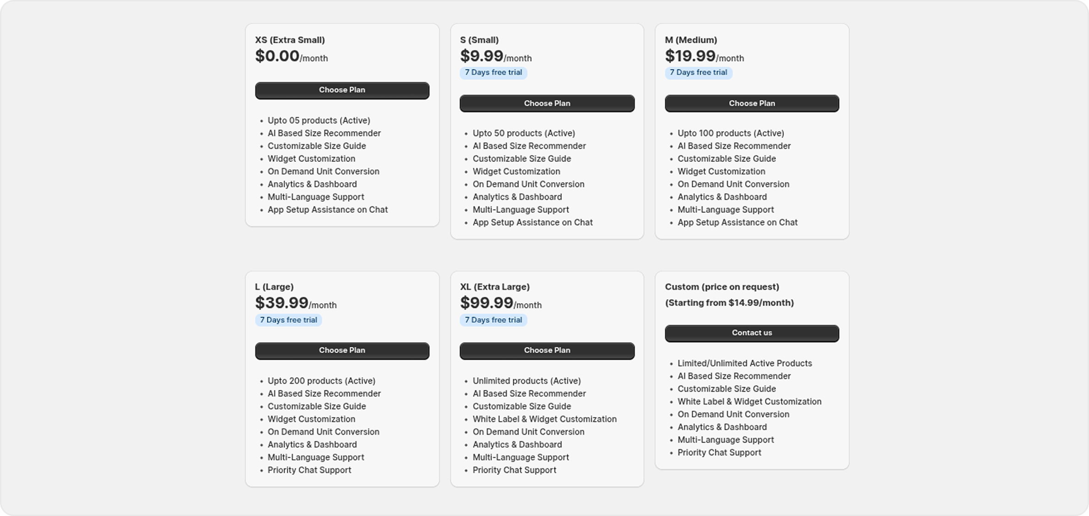This screenshot has width=1089, height=516.
Task: Click "Unlimited products (Active)" feature
Action: (526, 381)
